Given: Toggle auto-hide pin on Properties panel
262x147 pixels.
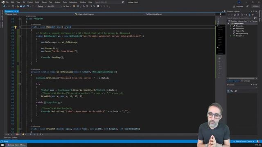Looking at the screenshot, I should (254, 85).
